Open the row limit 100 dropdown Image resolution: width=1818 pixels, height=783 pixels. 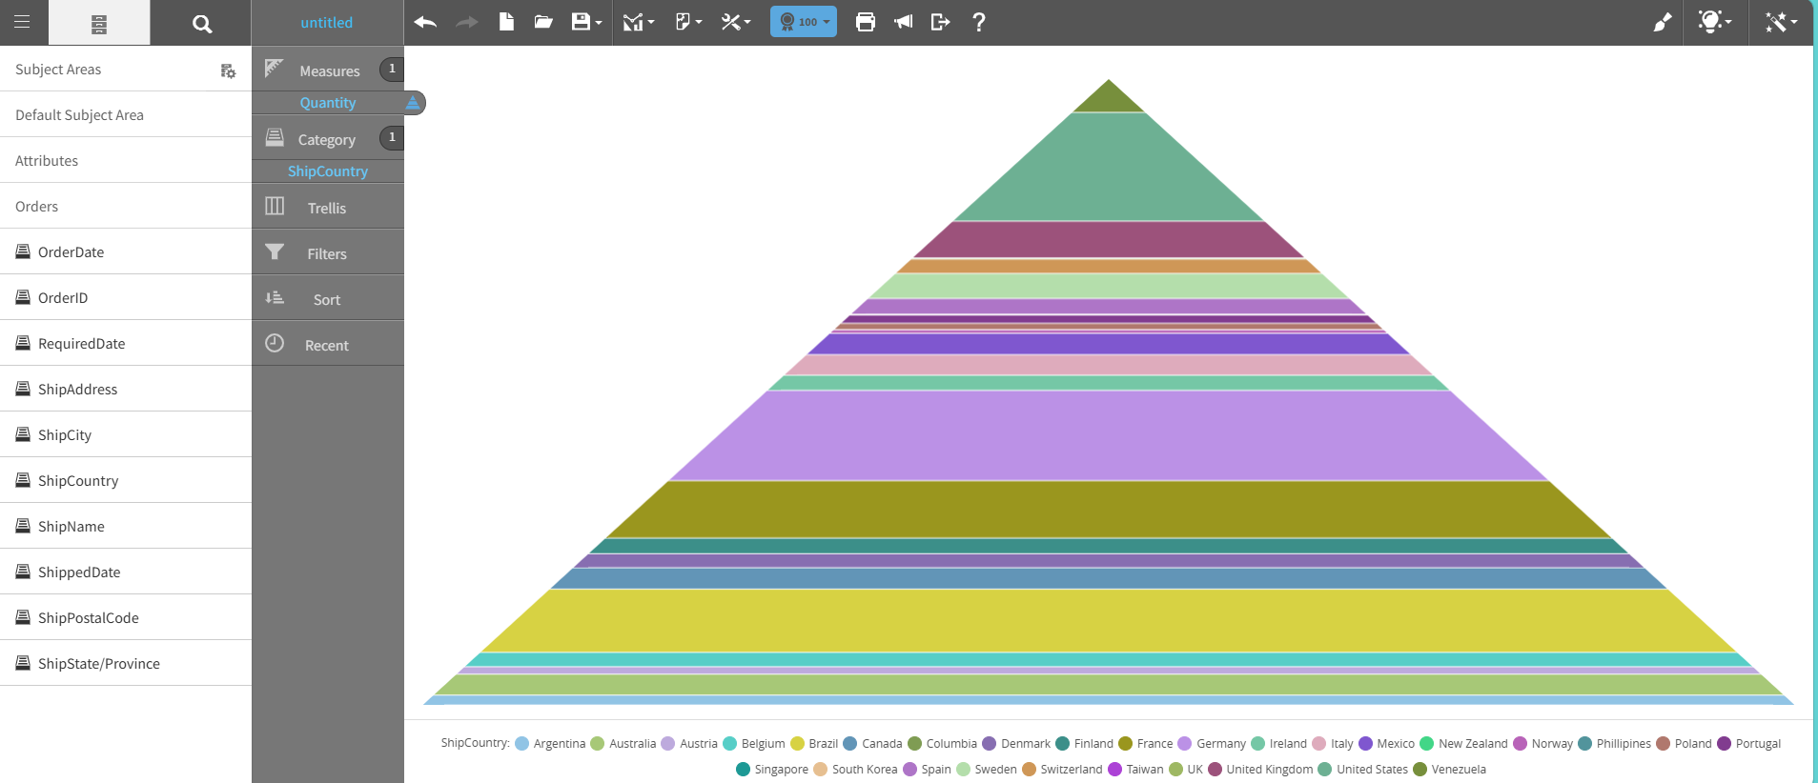click(x=804, y=22)
